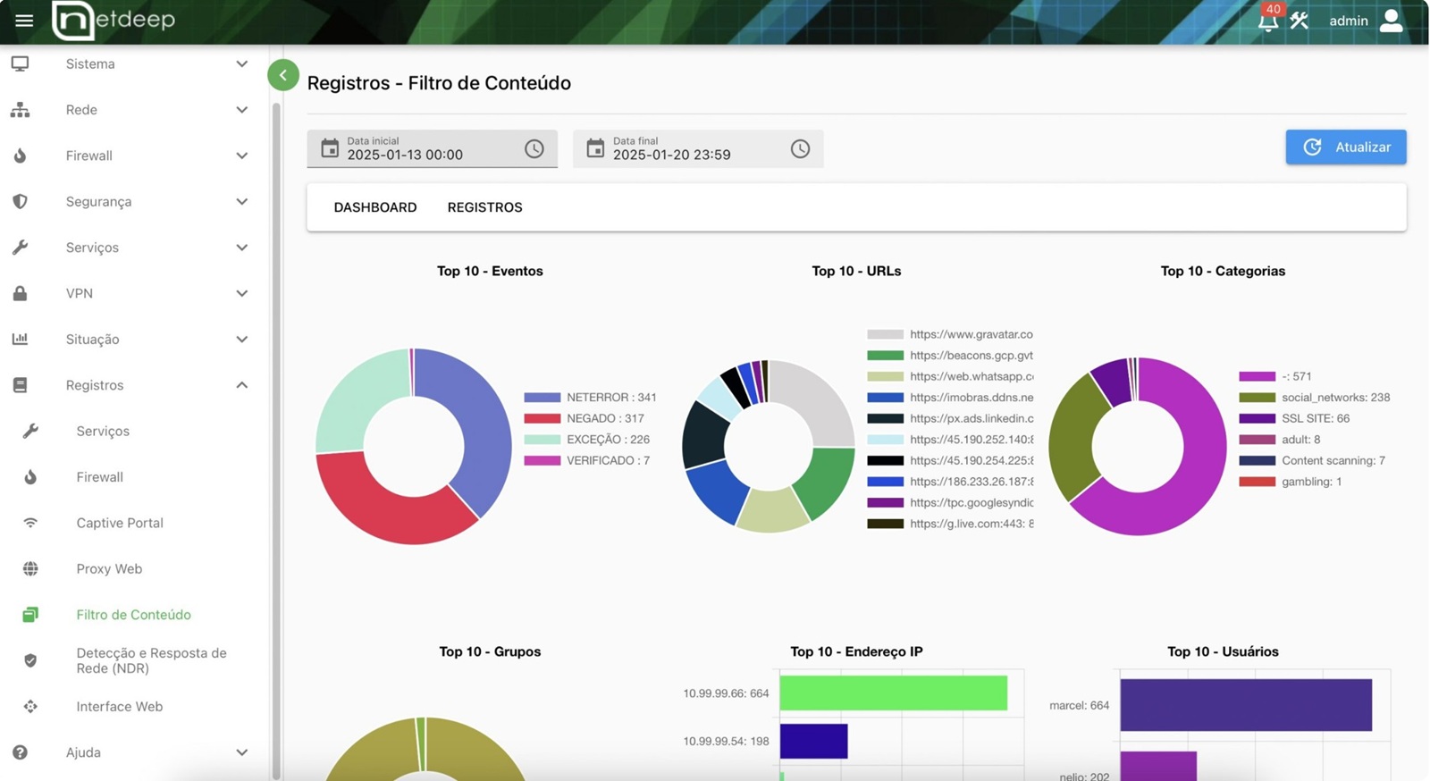Click the EXCEÇÃO legend swatch
Screen dimensions: 1430x781
tap(542, 440)
